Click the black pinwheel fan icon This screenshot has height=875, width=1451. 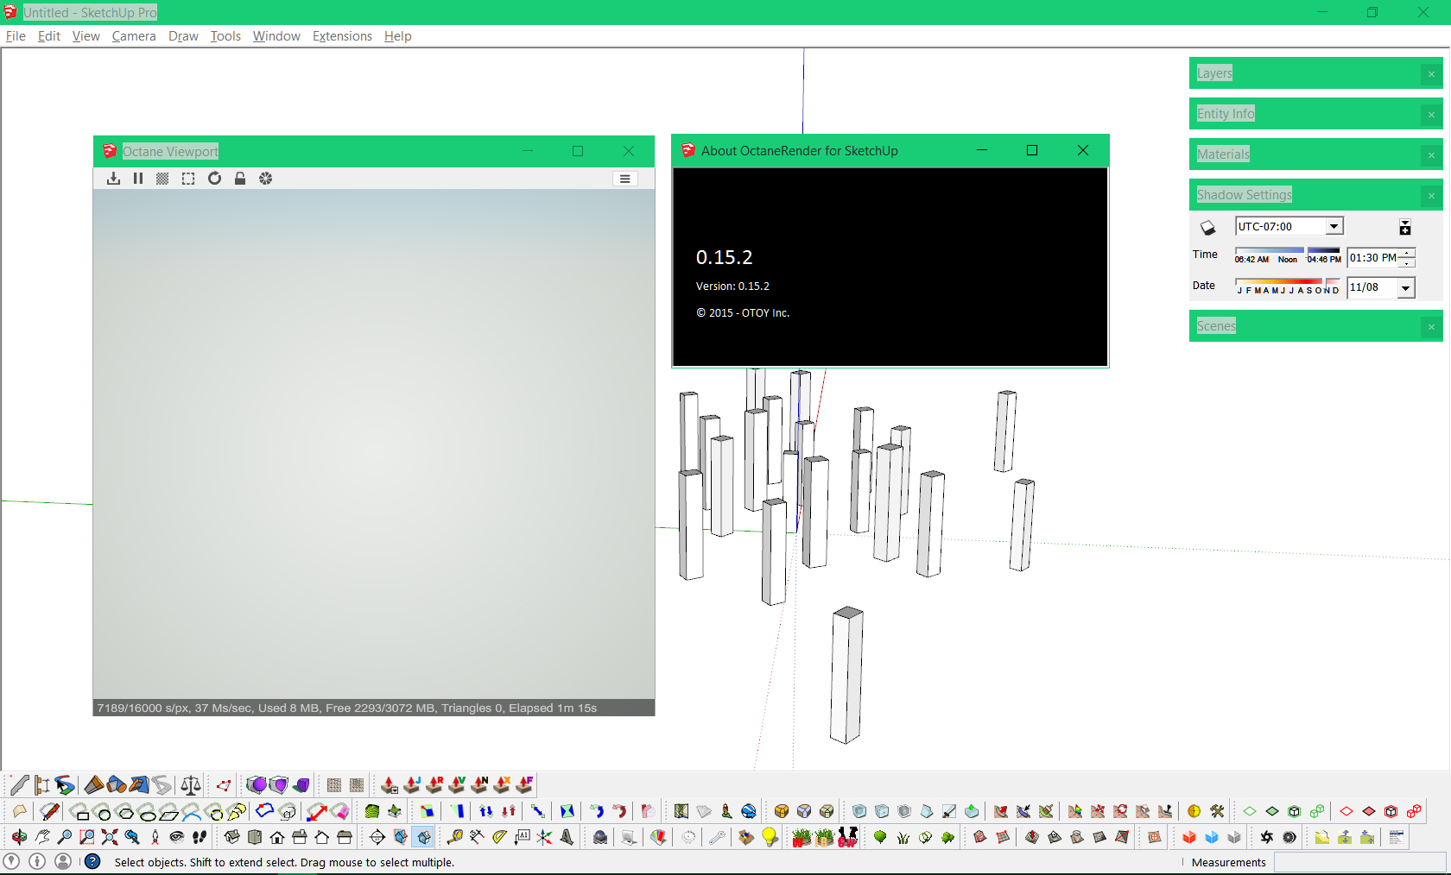point(1267,837)
